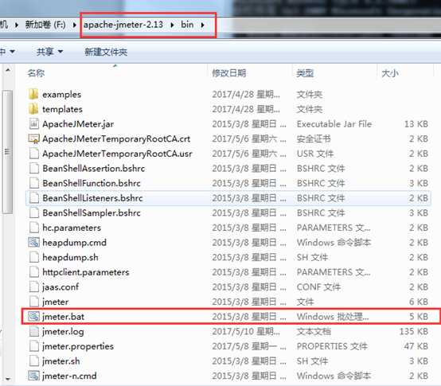The image size is (441, 386).
Task: Select the BeanShellFunction.bshrc file icon
Action: (x=34, y=183)
